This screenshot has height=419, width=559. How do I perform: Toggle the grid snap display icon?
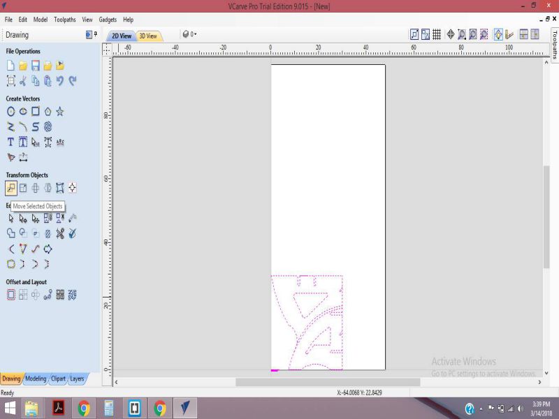tap(437, 34)
